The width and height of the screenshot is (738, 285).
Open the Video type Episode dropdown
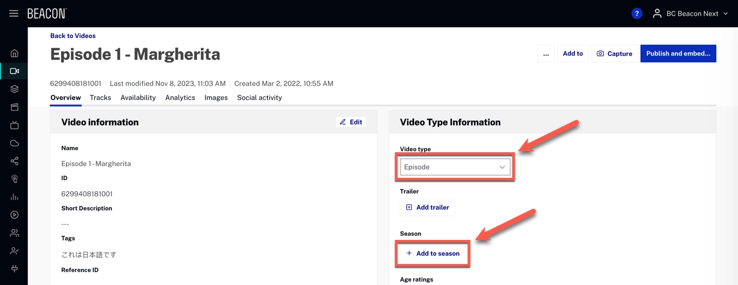pyautogui.click(x=455, y=167)
